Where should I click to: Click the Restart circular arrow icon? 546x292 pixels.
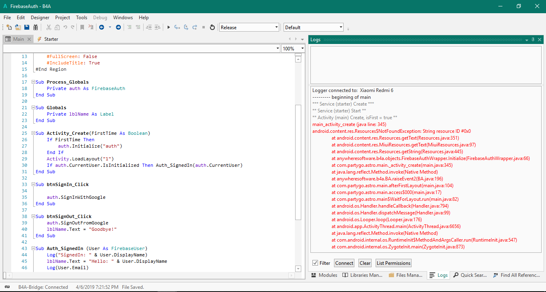212,27
